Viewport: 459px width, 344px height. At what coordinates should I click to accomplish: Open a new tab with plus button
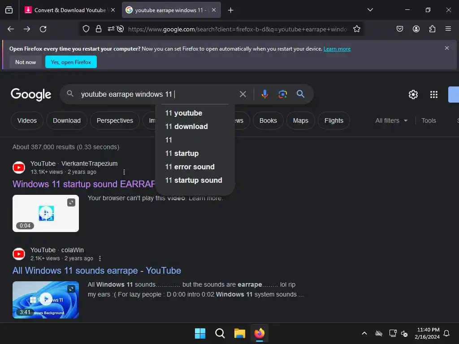[x=231, y=10]
